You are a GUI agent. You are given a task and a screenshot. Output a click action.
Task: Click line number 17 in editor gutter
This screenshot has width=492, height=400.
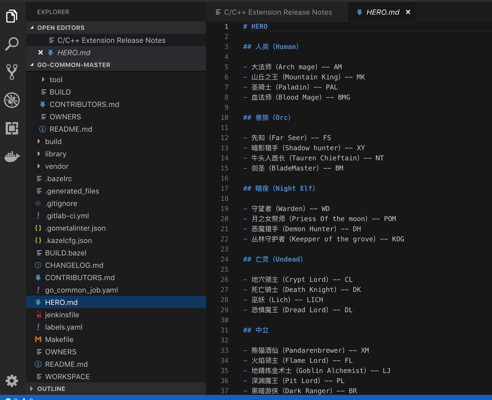pyautogui.click(x=224, y=188)
